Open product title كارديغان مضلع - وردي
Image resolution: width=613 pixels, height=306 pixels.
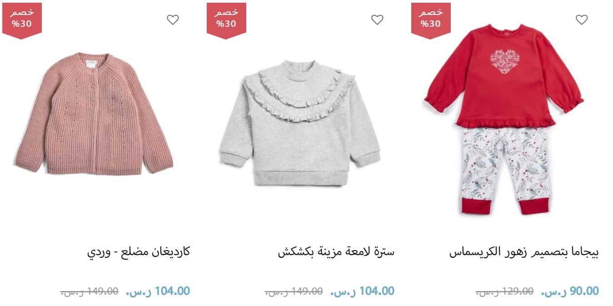(138, 252)
